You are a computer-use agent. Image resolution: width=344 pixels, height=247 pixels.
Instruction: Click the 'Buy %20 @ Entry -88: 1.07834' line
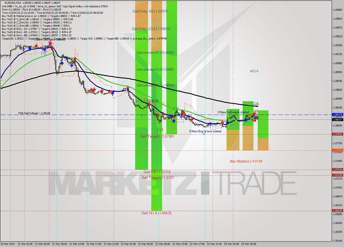point(37,35)
